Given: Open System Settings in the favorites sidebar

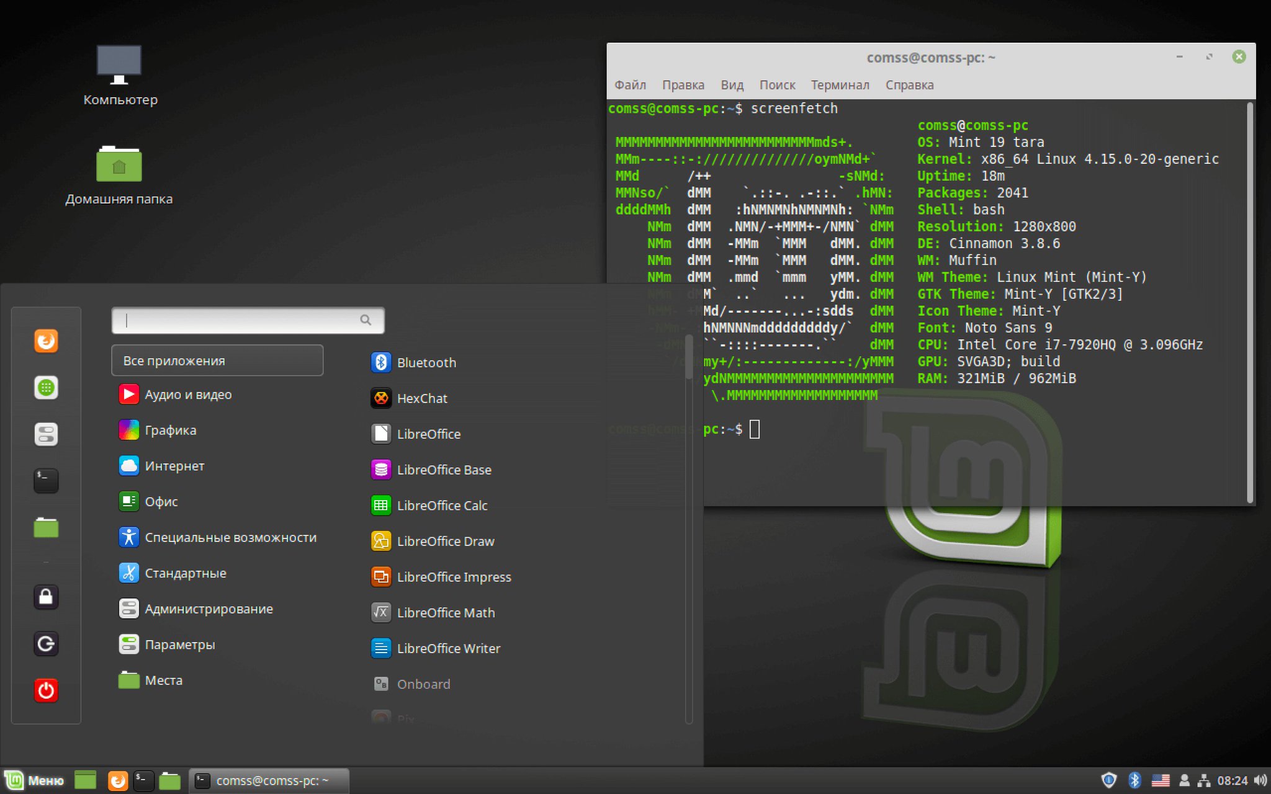Looking at the screenshot, I should click(x=46, y=434).
